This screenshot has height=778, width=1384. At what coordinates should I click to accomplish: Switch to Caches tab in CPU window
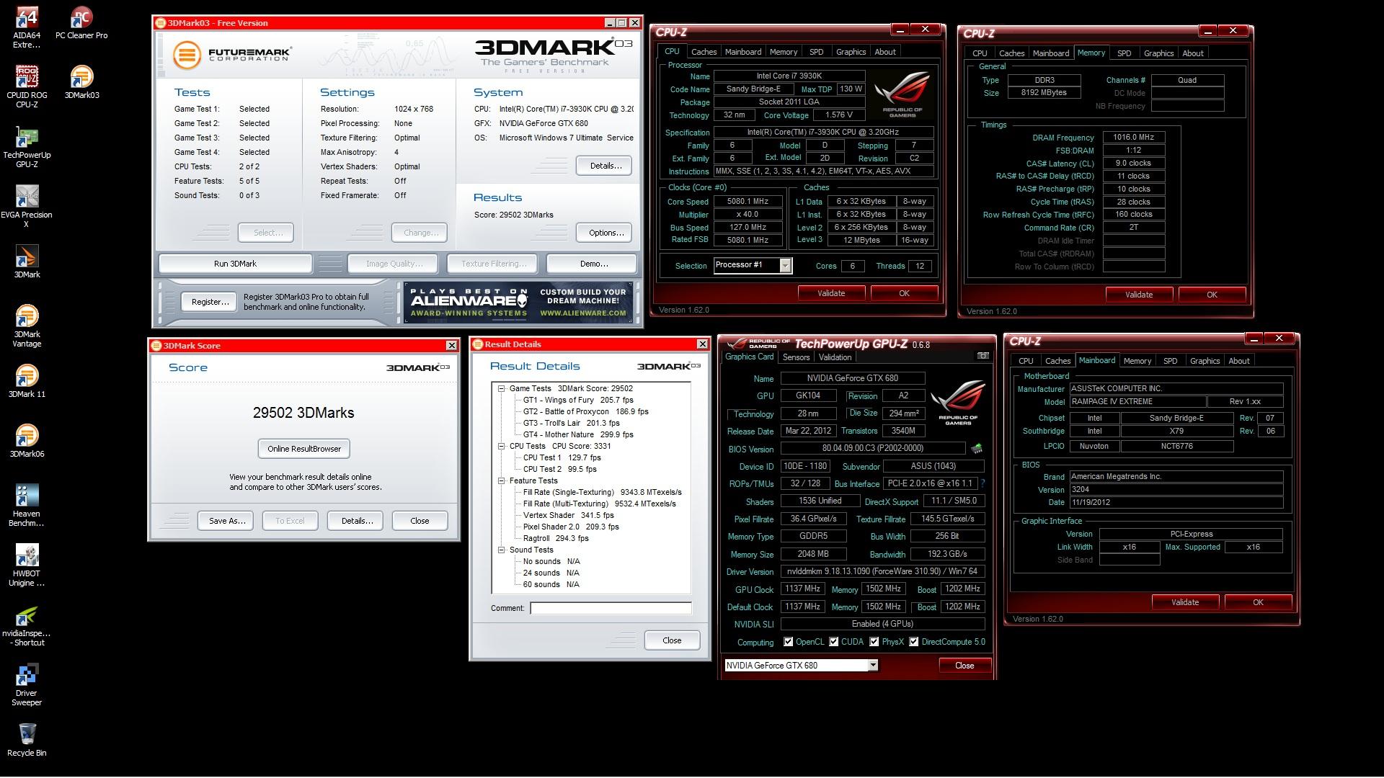(x=704, y=52)
